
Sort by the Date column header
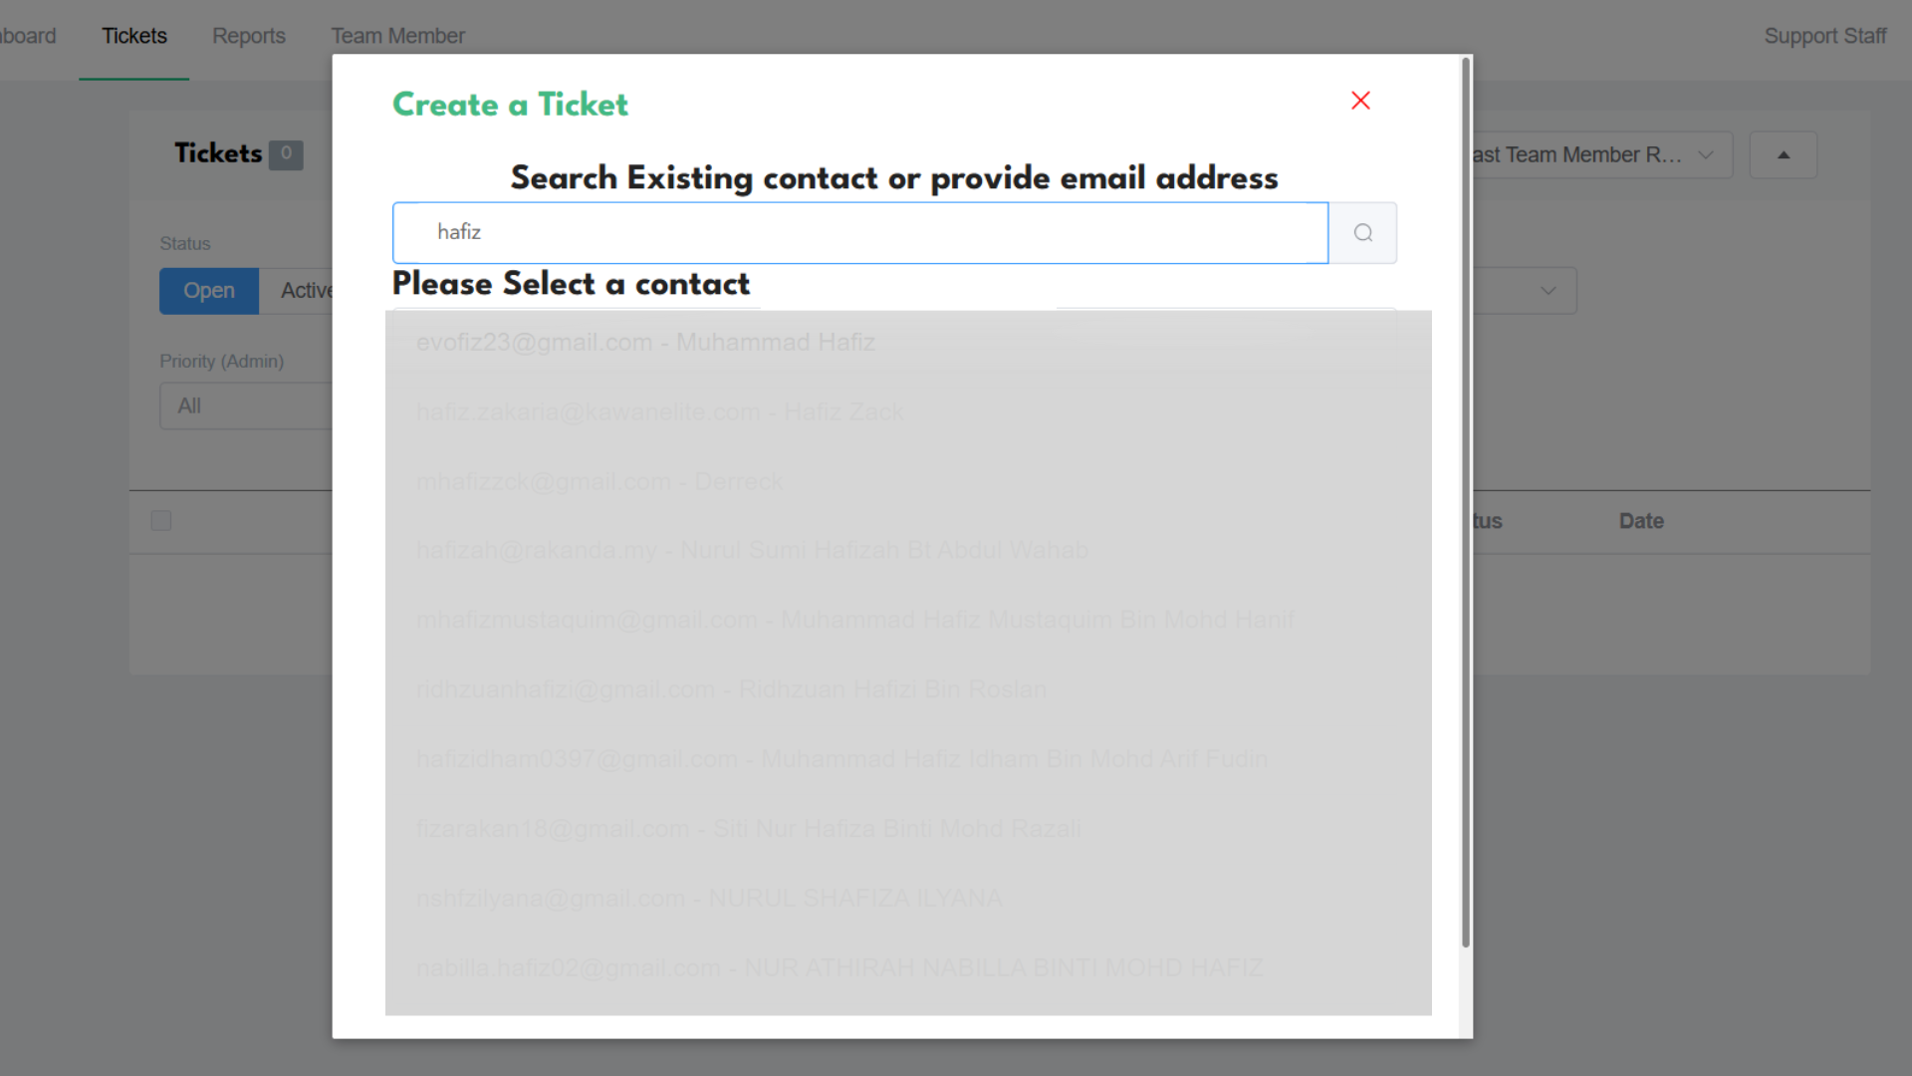(x=1641, y=521)
